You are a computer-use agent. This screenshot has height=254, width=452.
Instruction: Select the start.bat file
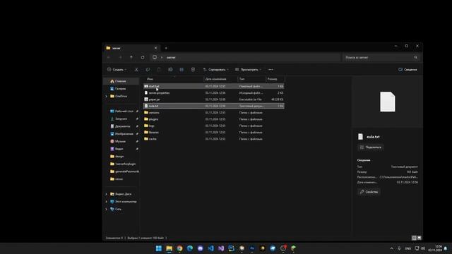[213, 86]
